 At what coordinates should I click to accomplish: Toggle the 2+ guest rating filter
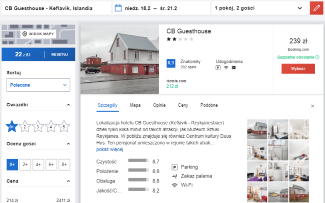25,165
